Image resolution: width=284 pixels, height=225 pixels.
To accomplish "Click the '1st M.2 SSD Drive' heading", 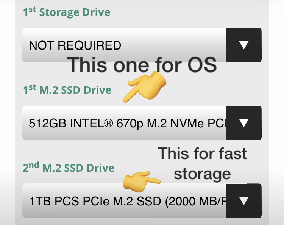I will [67, 90].
